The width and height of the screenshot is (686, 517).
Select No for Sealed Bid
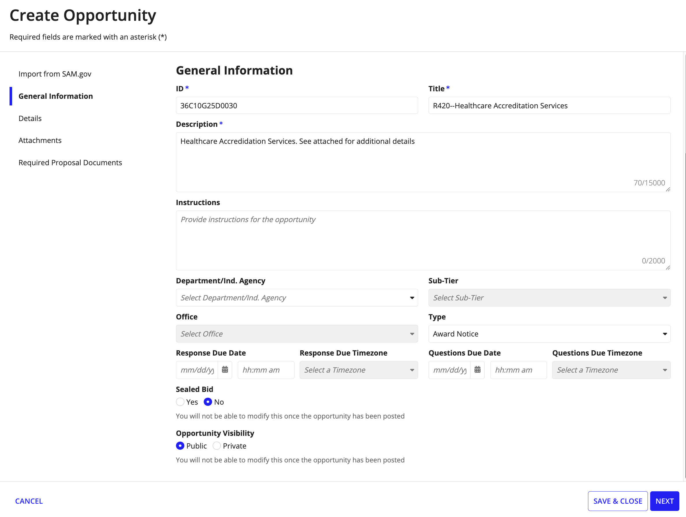click(x=208, y=402)
